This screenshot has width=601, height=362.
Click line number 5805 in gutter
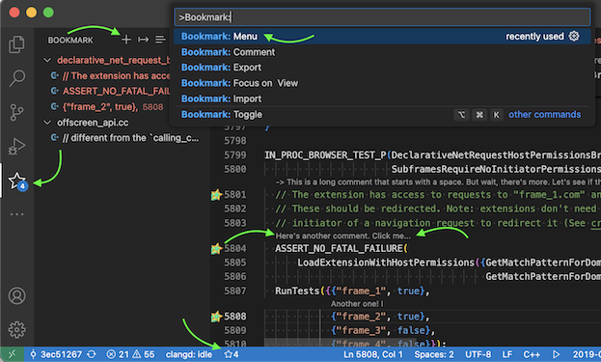[235, 263]
